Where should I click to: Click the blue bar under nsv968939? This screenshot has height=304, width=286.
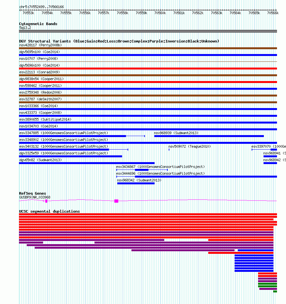click(209, 136)
